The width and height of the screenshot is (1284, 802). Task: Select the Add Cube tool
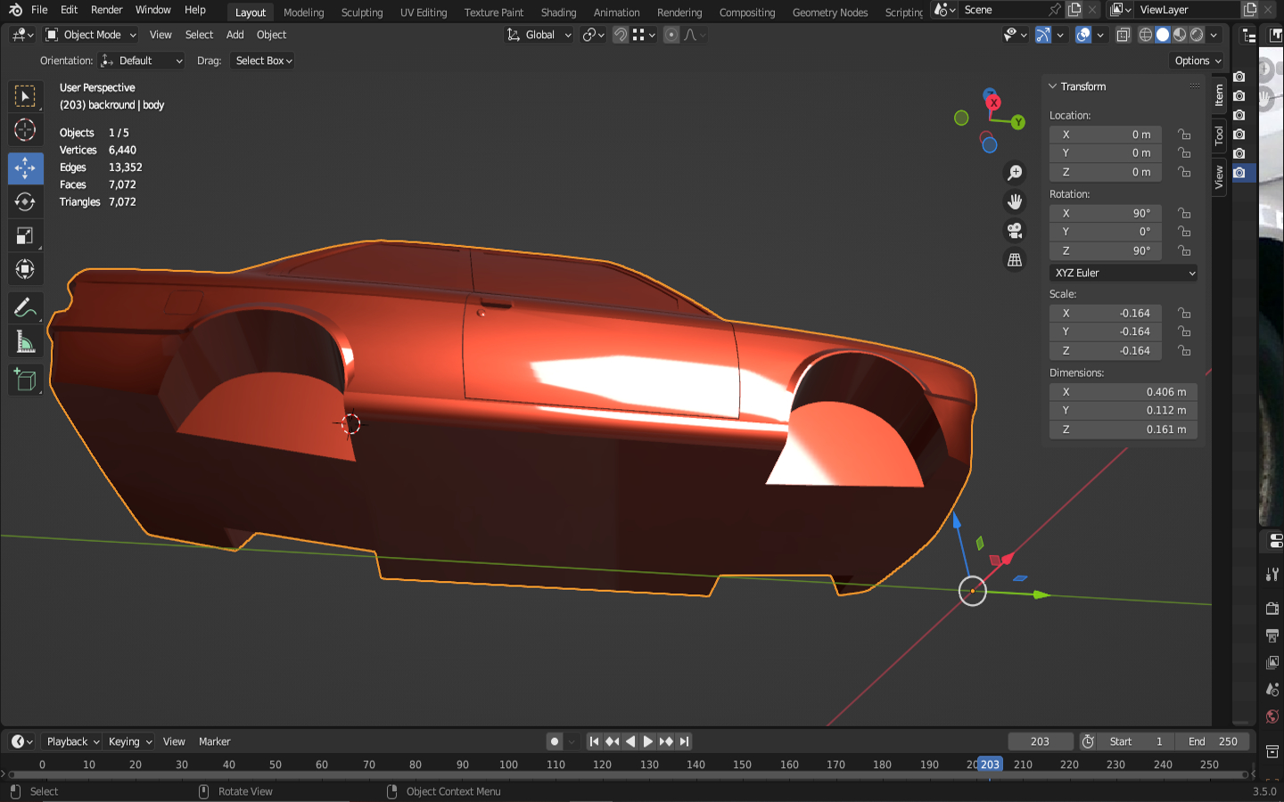[25, 381]
